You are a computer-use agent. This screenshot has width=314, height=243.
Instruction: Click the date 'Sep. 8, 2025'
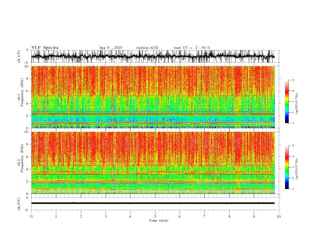[x=111, y=48]
